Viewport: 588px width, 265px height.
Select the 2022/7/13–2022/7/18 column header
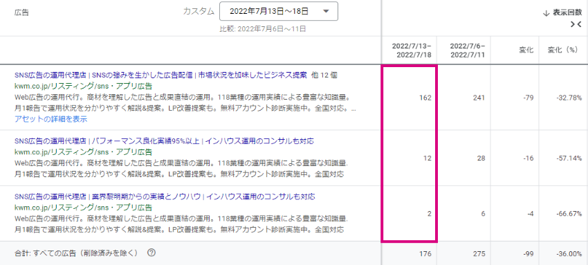pyautogui.click(x=412, y=51)
